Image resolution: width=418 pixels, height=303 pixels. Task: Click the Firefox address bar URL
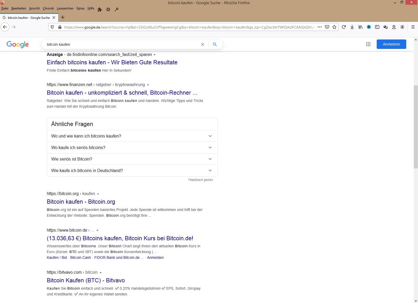pos(189,27)
